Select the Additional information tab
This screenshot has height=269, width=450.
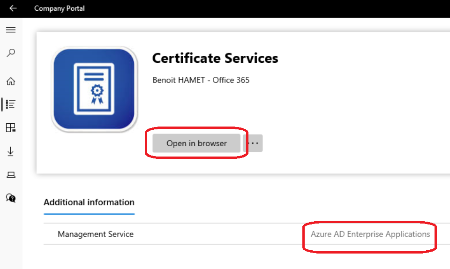tap(89, 202)
